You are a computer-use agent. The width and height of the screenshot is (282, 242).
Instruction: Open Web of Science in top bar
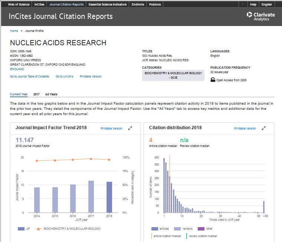coord(19,4)
